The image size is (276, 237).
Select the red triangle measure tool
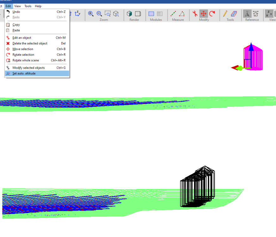tap(182, 14)
